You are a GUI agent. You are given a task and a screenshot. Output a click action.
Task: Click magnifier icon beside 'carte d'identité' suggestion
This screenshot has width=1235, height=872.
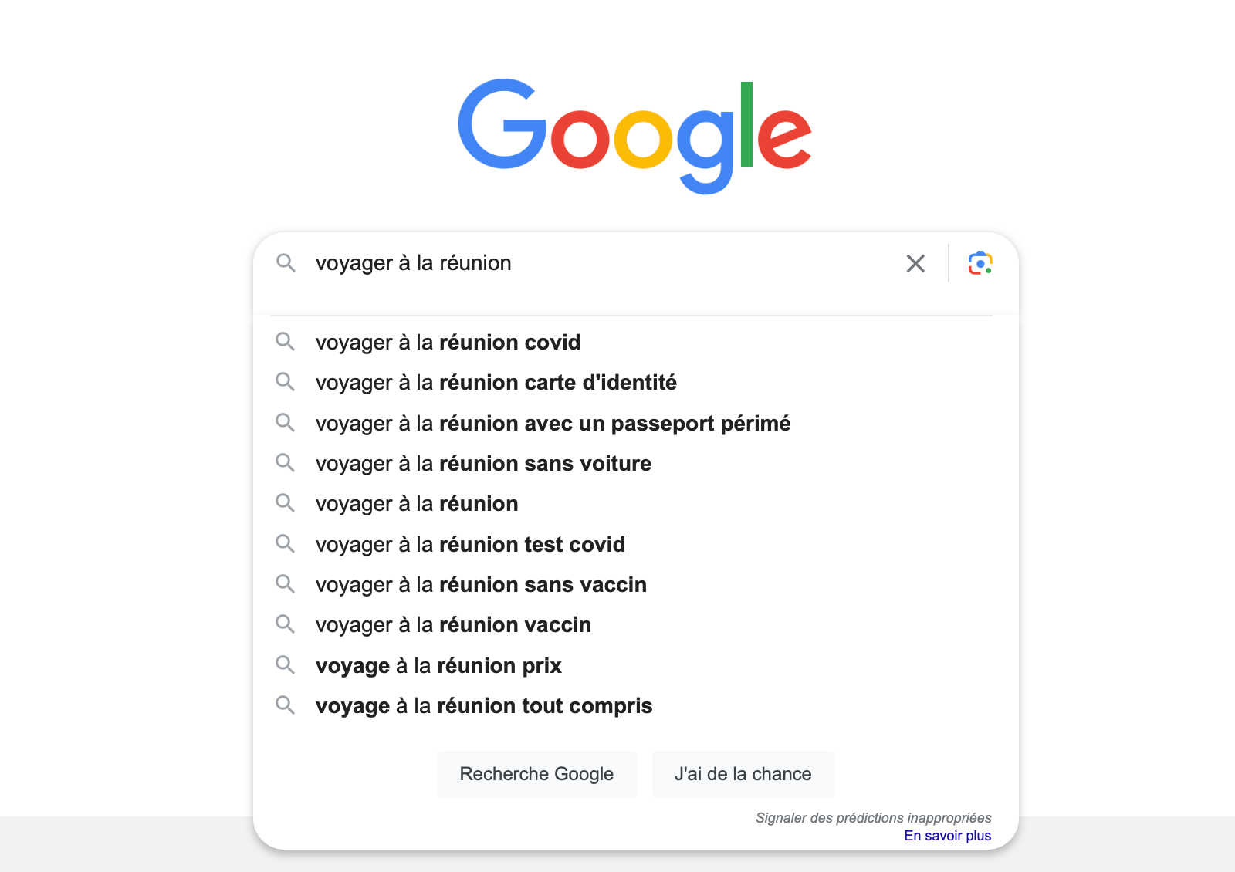(286, 382)
